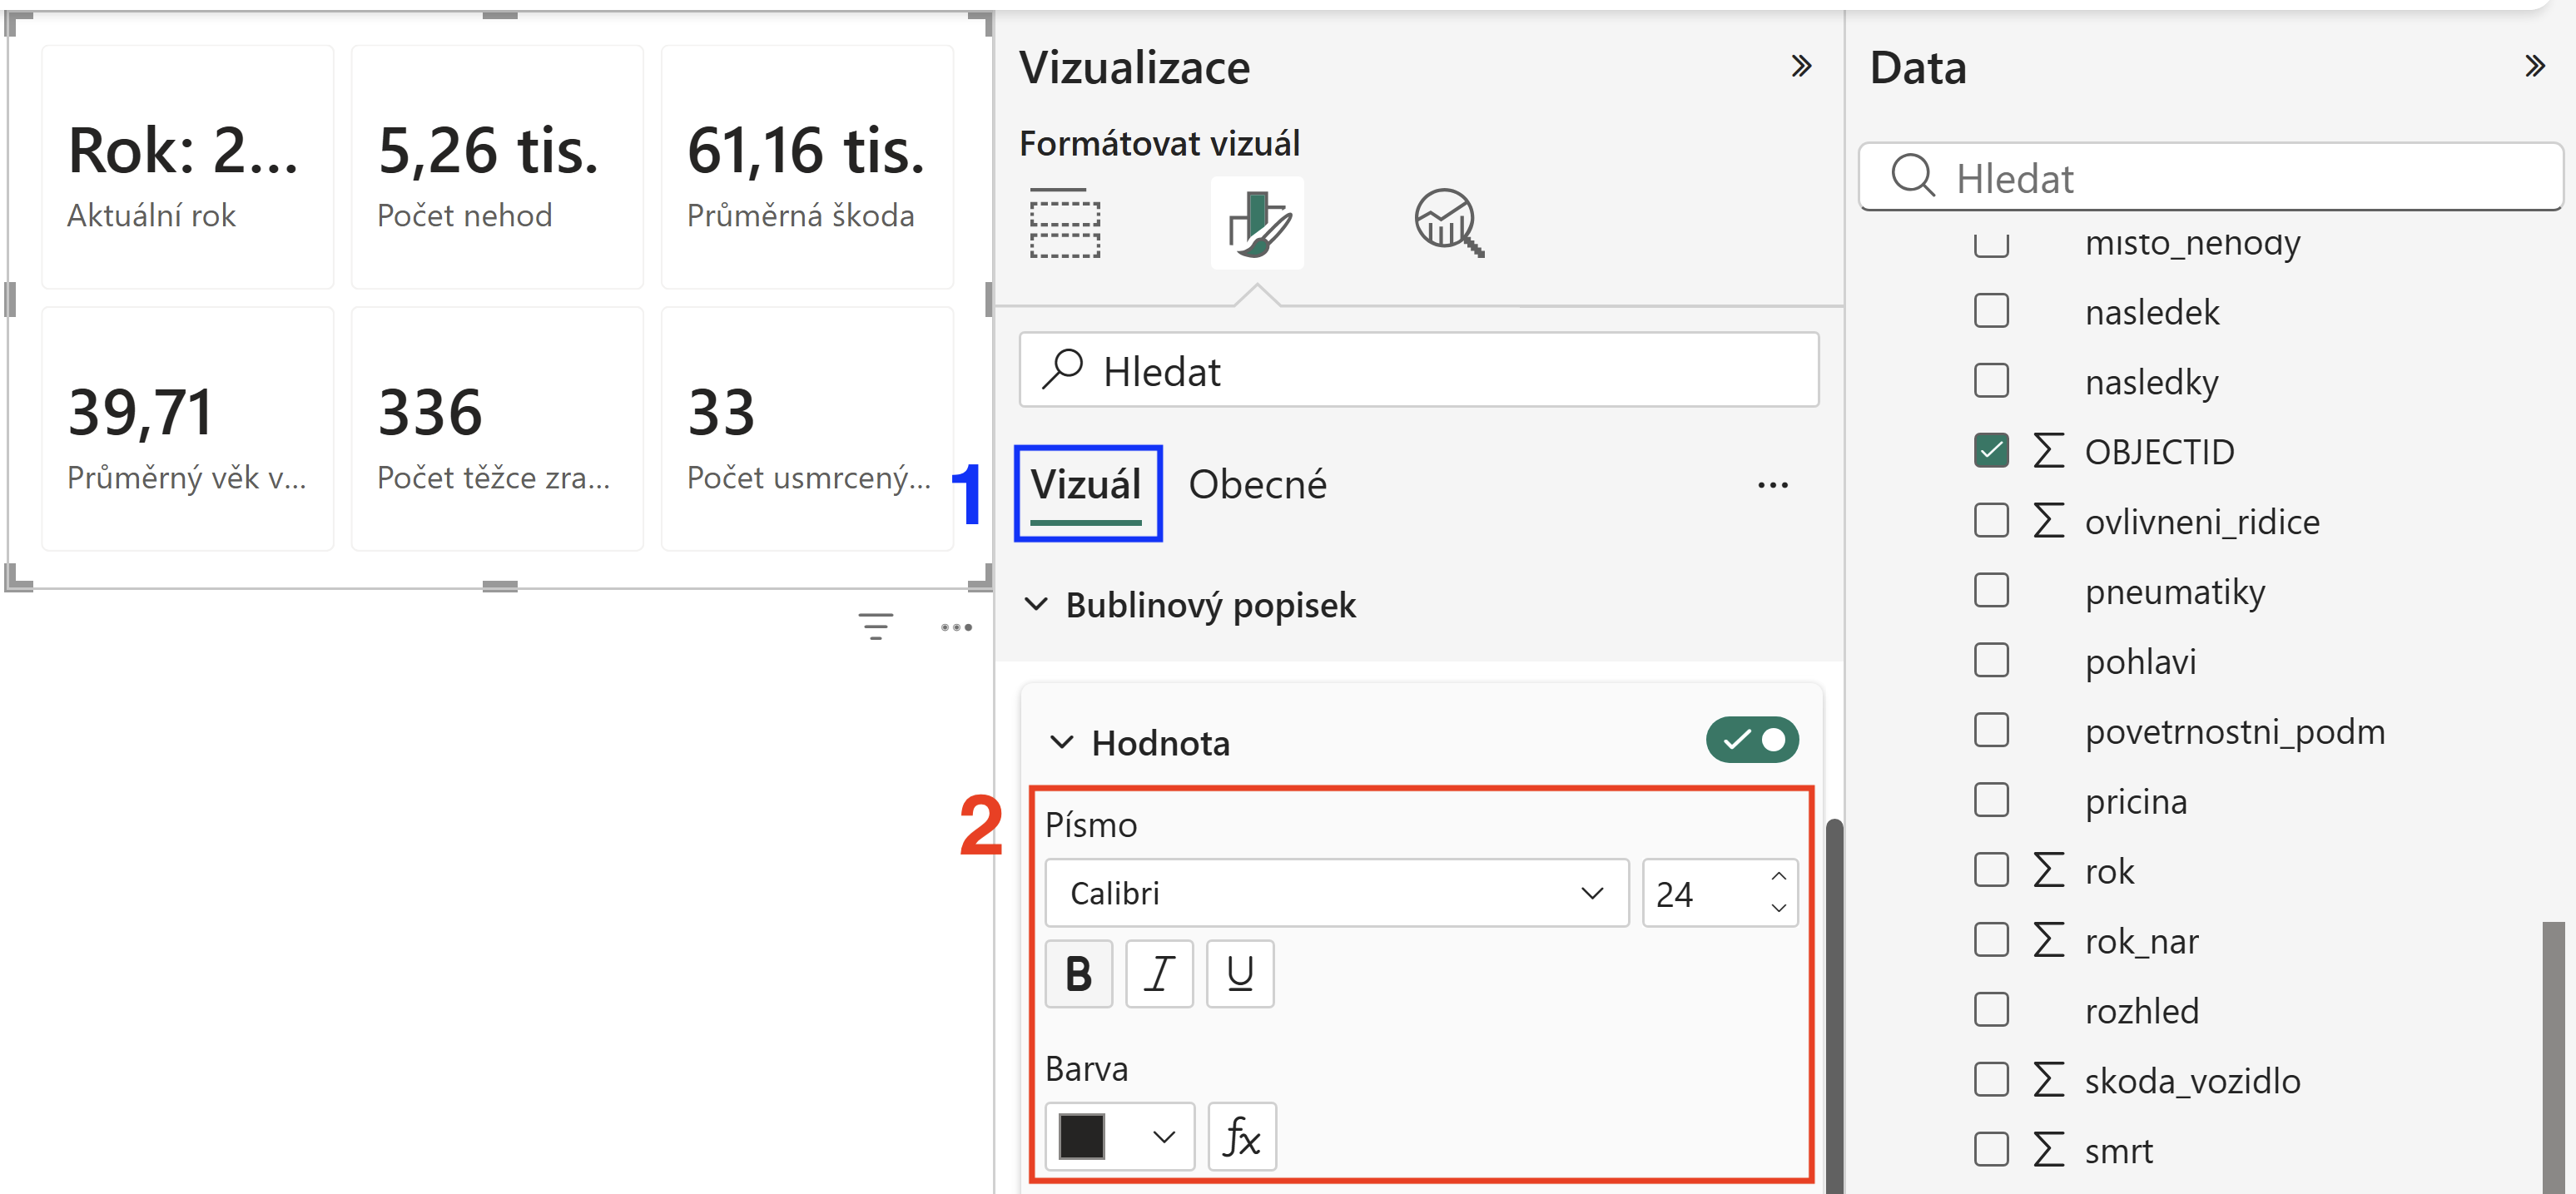Viewport: 2576px width, 1194px height.
Task: Click the Data pane Hledat search field
Action: [2210, 177]
